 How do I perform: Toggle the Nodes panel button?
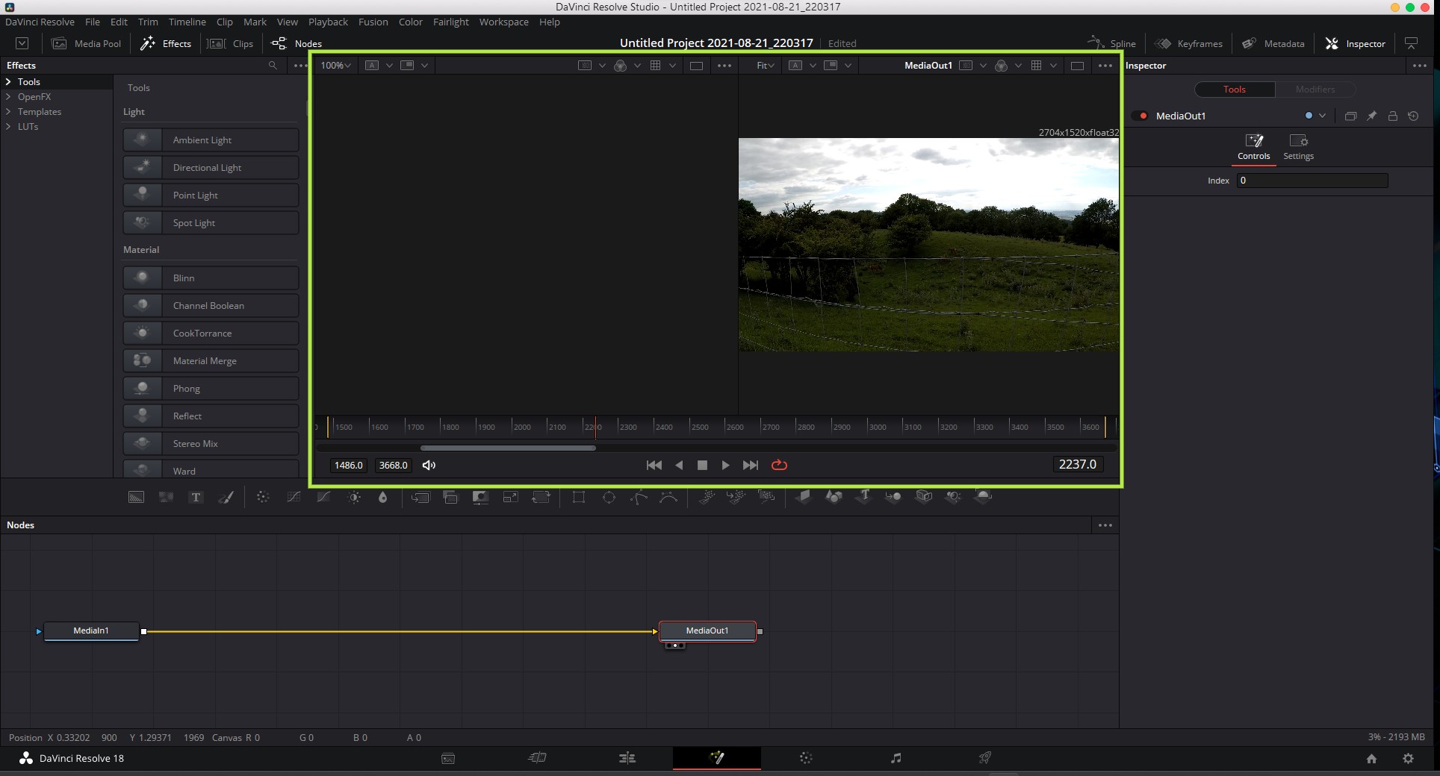(x=297, y=43)
